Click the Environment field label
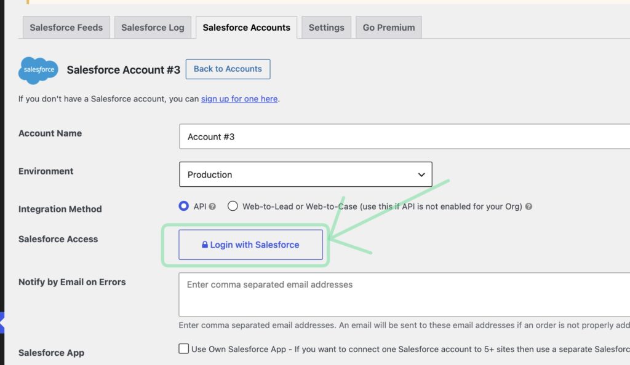This screenshot has height=365, width=630. (x=46, y=171)
